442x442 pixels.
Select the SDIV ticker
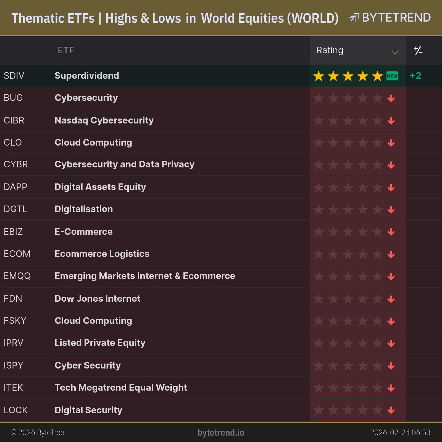[14, 76]
